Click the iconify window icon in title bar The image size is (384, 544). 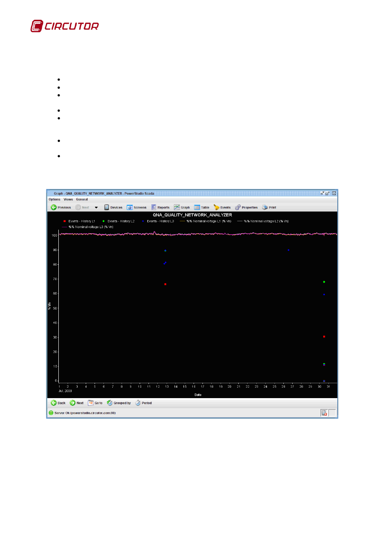(322, 193)
